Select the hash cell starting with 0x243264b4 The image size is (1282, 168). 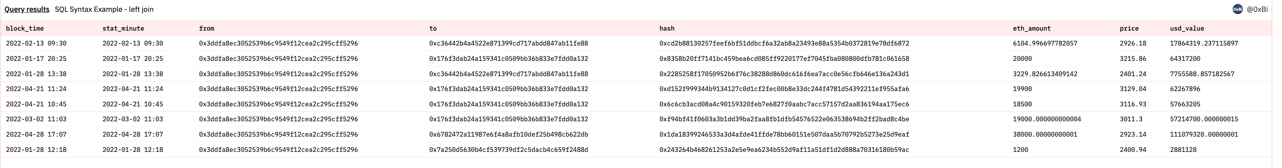(x=784, y=150)
